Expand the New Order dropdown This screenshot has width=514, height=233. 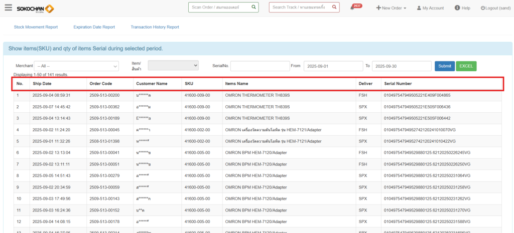tap(391, 8)
